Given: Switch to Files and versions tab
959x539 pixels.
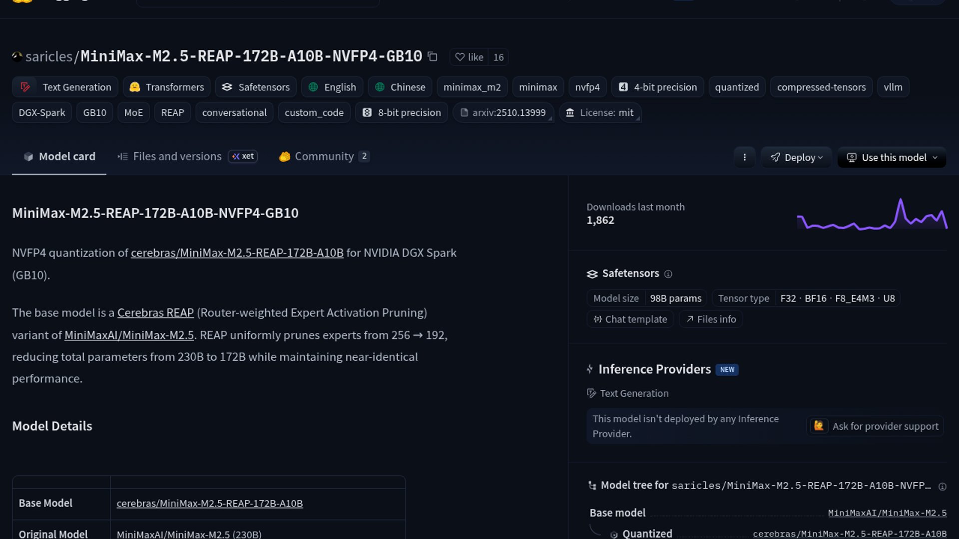Looking at the screenshot, I should pos(177,157).
